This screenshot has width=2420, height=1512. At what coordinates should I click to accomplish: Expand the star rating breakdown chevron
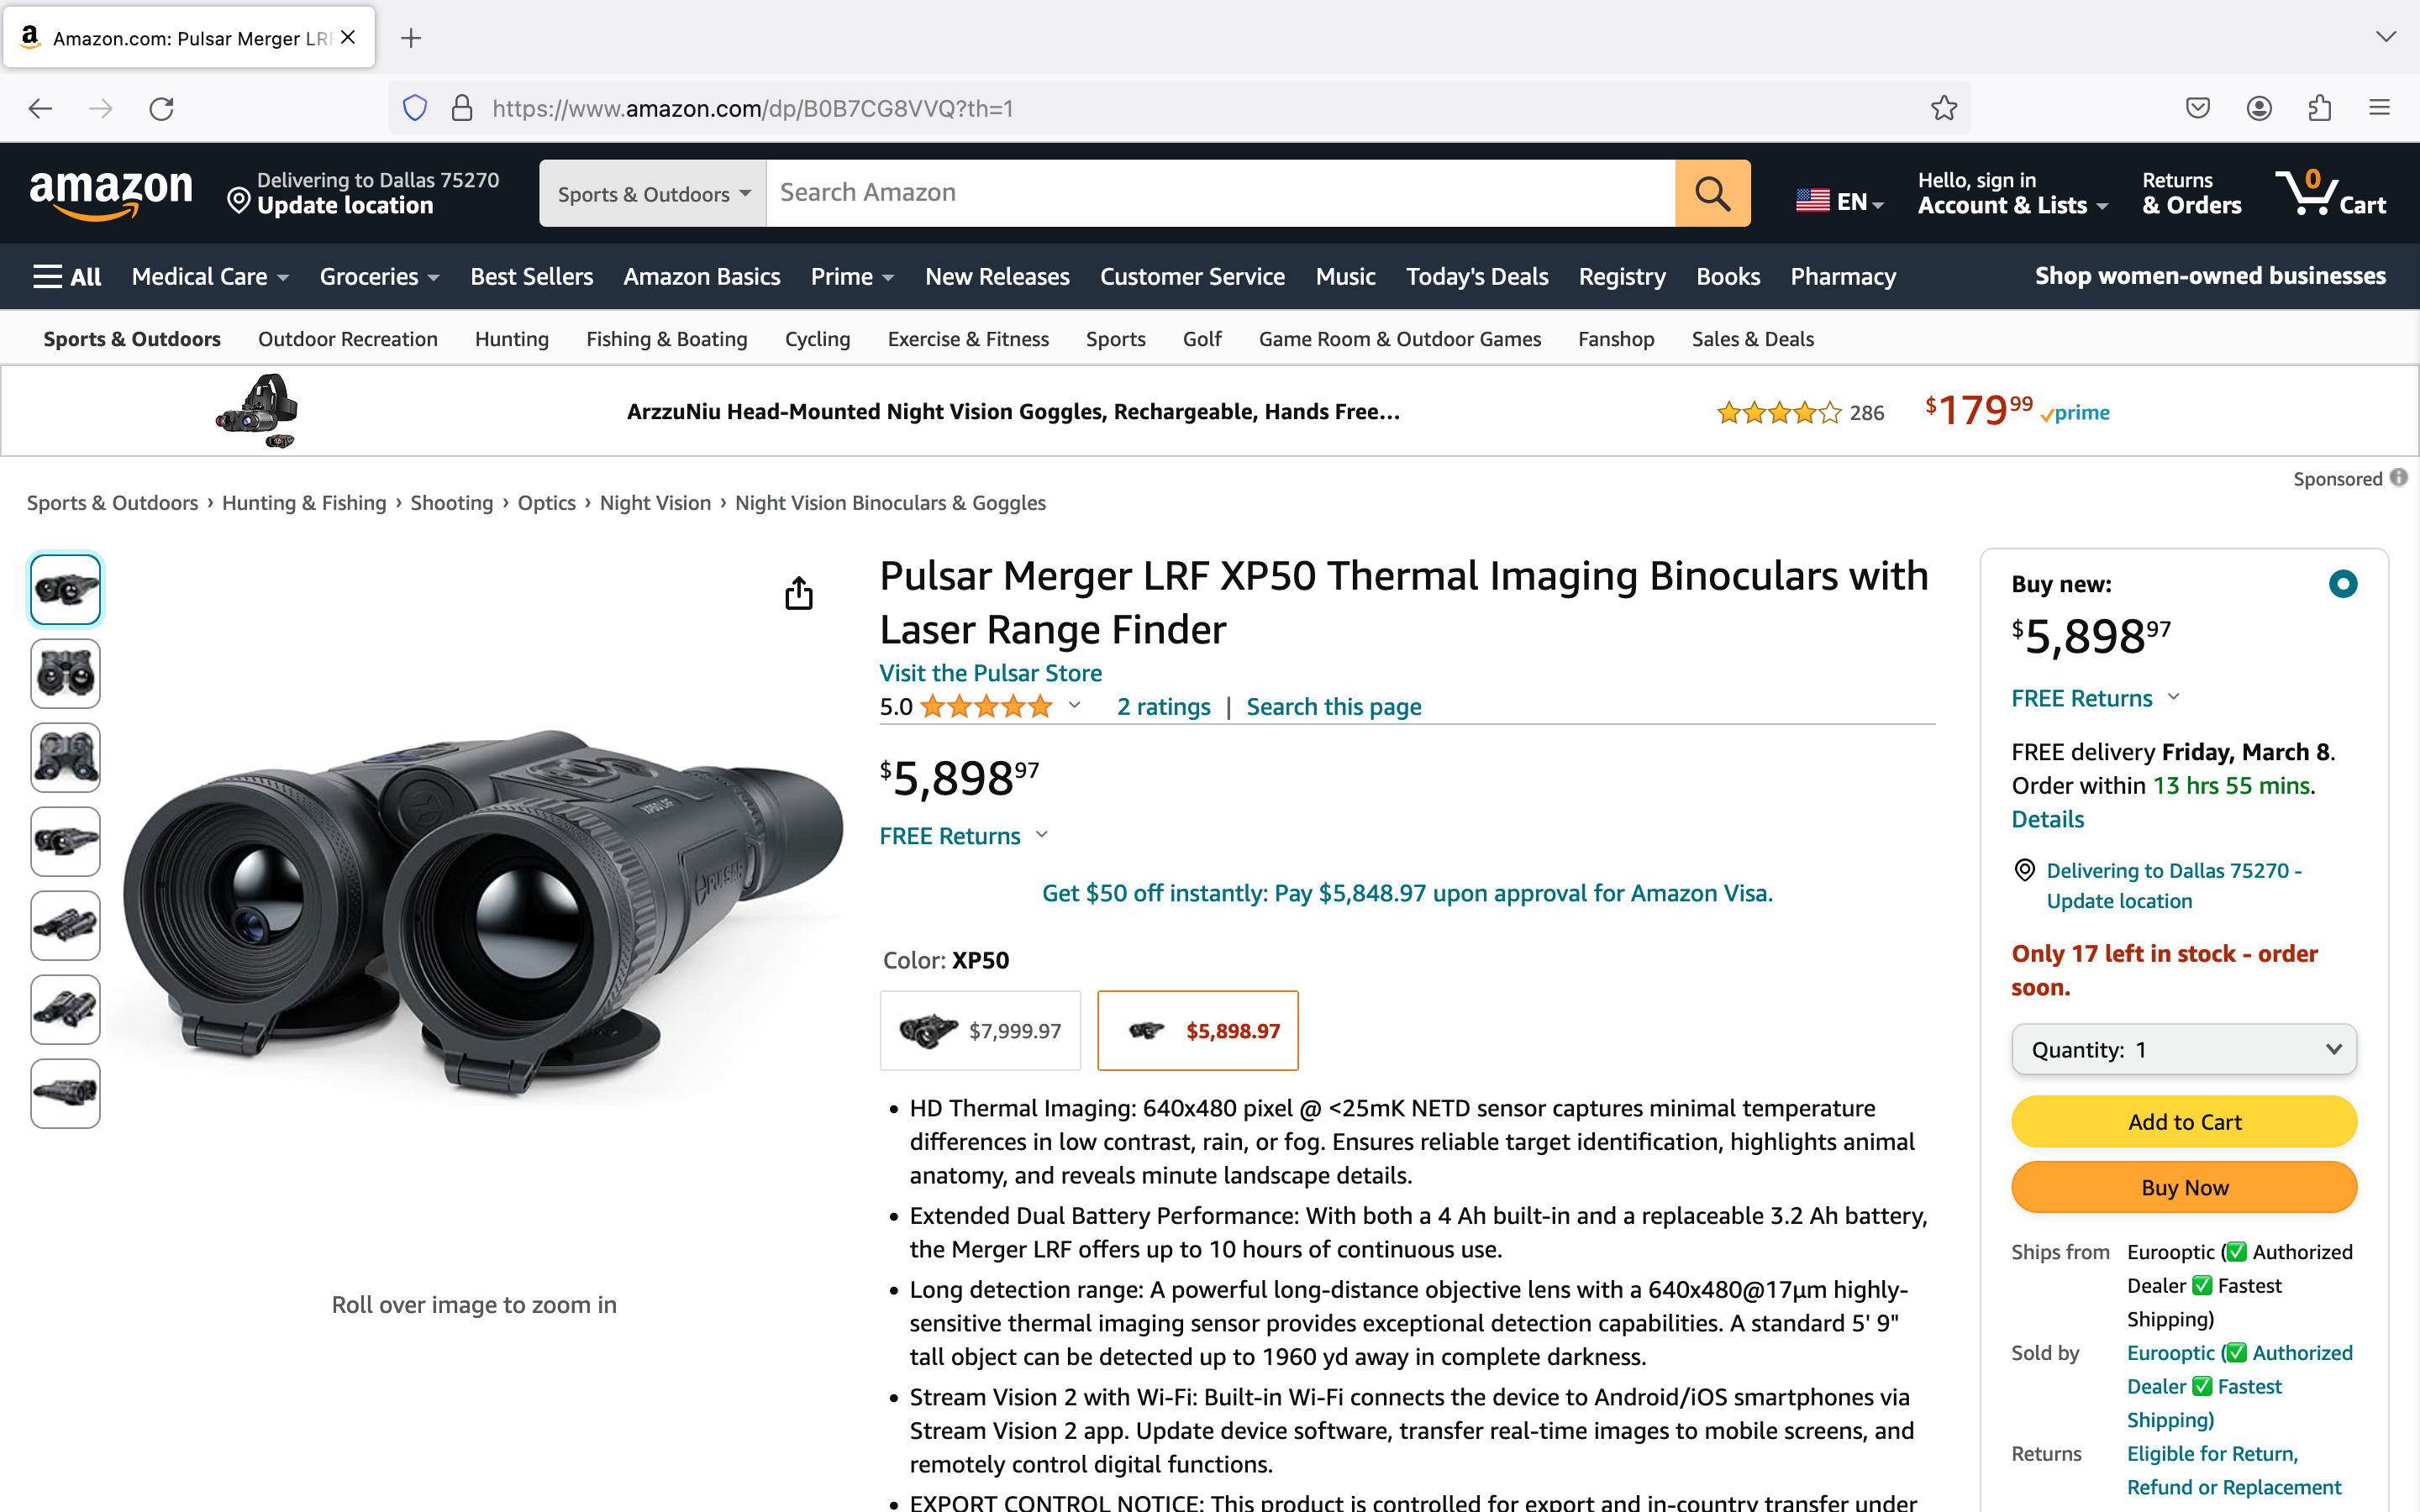[1075, 706]
